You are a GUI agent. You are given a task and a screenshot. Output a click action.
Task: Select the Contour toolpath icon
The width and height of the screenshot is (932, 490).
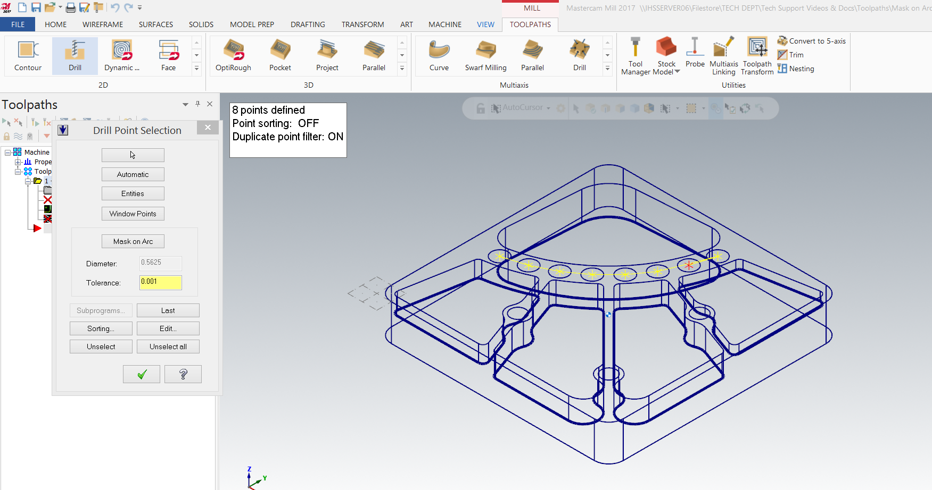(x=28, y=56)
